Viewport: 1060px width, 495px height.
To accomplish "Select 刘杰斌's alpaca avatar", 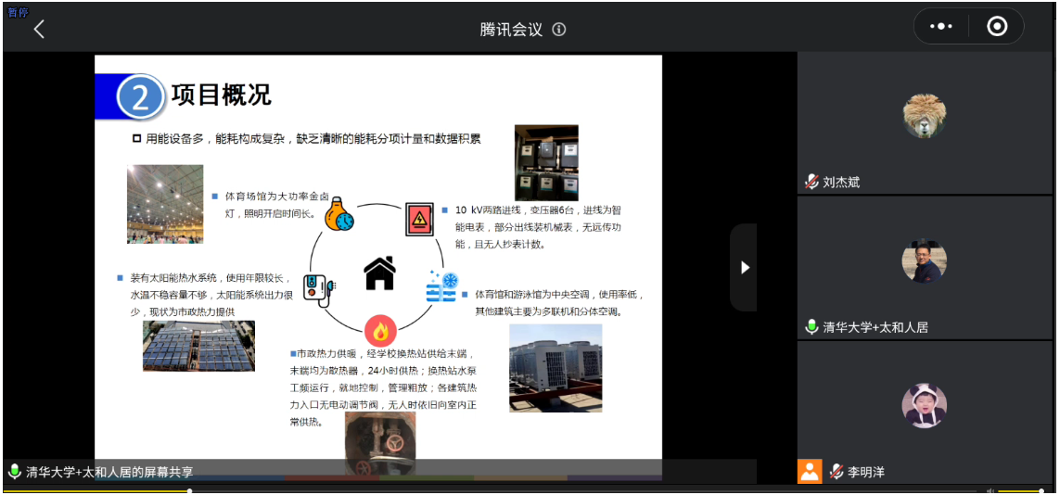I will (x=924, y=117).
